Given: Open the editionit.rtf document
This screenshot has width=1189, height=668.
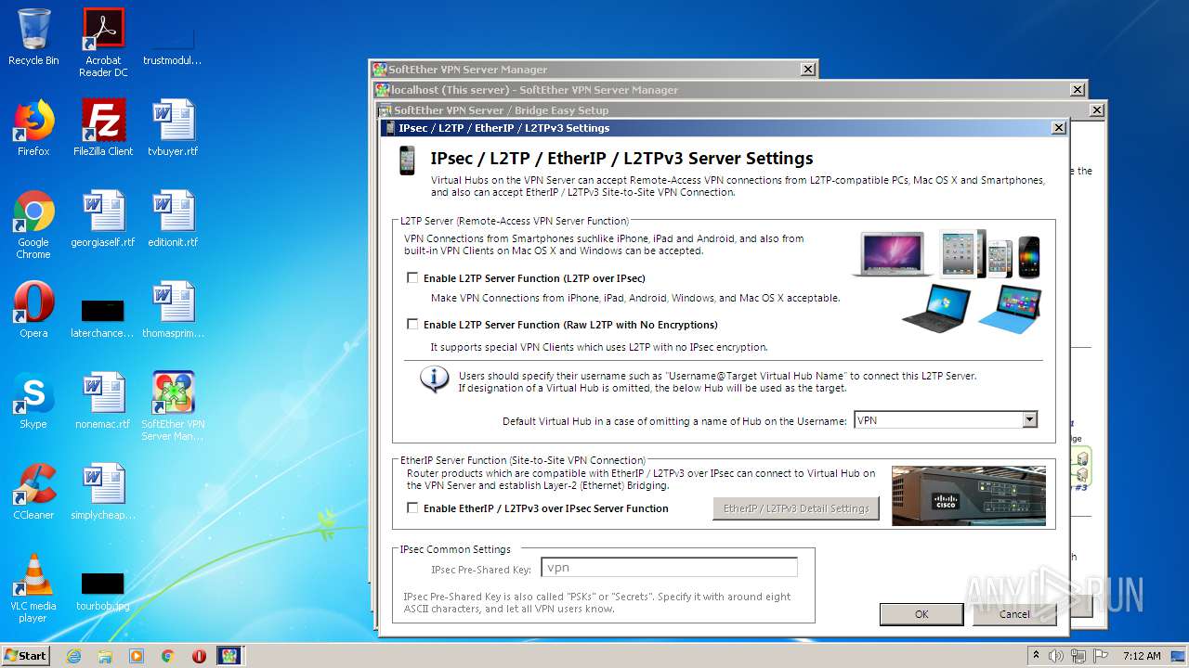Looking at the screenshot, I should (x=173, y=219).
